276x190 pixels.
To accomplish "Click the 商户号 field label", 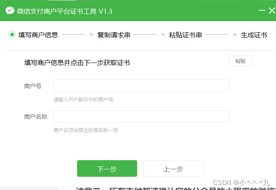I will (x=33, y=86).
